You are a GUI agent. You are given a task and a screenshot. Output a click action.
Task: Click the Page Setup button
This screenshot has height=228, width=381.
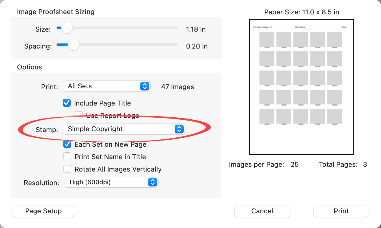tap(44, 211)
